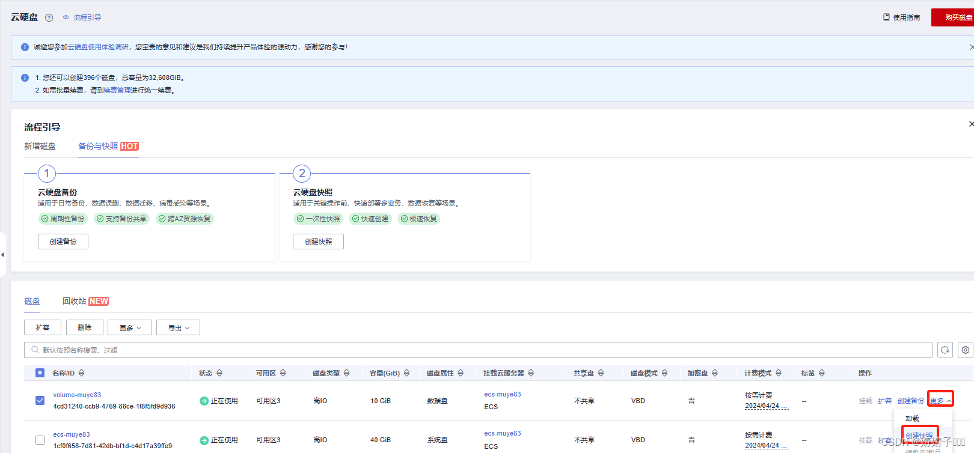Click in-use status icon of volume-muye83
974x453 pixels.
204,401
